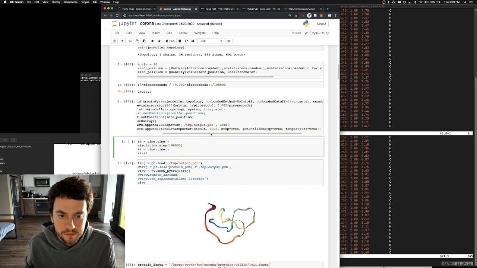Open the Bluetooth menu bar icon
Image resolution: width=477 pixels, height=268 pixels.
coord(415,2)
